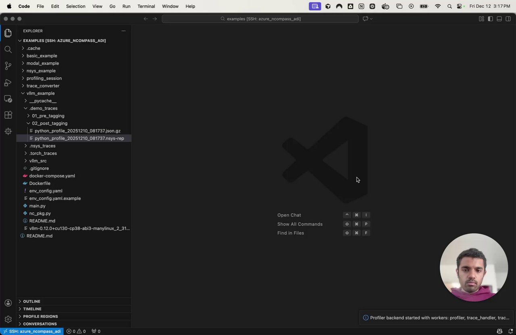516x335 pixels.
Task: Open .gitignore file
Action: pos(74,169)
